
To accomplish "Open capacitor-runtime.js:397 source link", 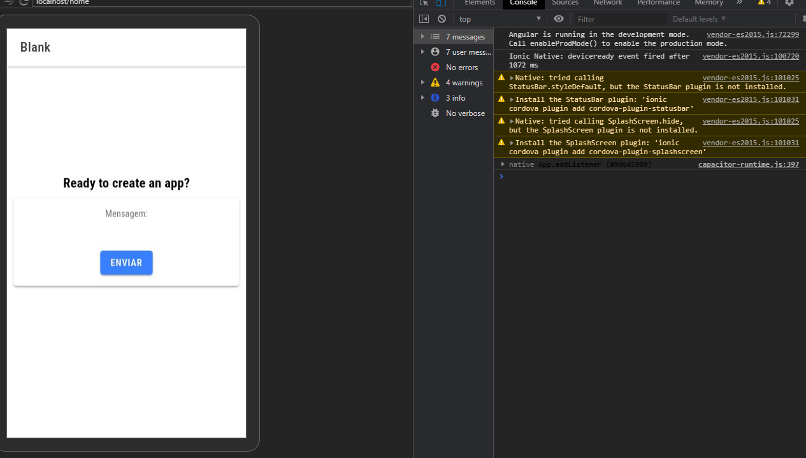I will [749, 164].
